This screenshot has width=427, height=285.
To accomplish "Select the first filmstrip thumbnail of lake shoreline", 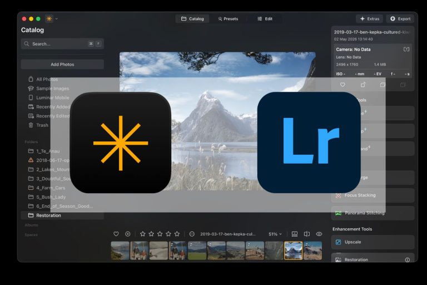I will (x=120, y=250).
